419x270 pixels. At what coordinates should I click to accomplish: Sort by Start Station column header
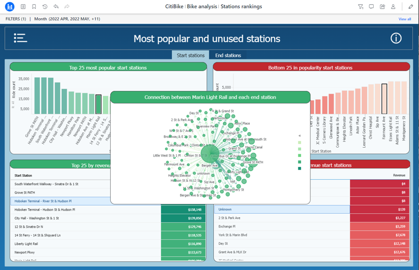[23, 175]
